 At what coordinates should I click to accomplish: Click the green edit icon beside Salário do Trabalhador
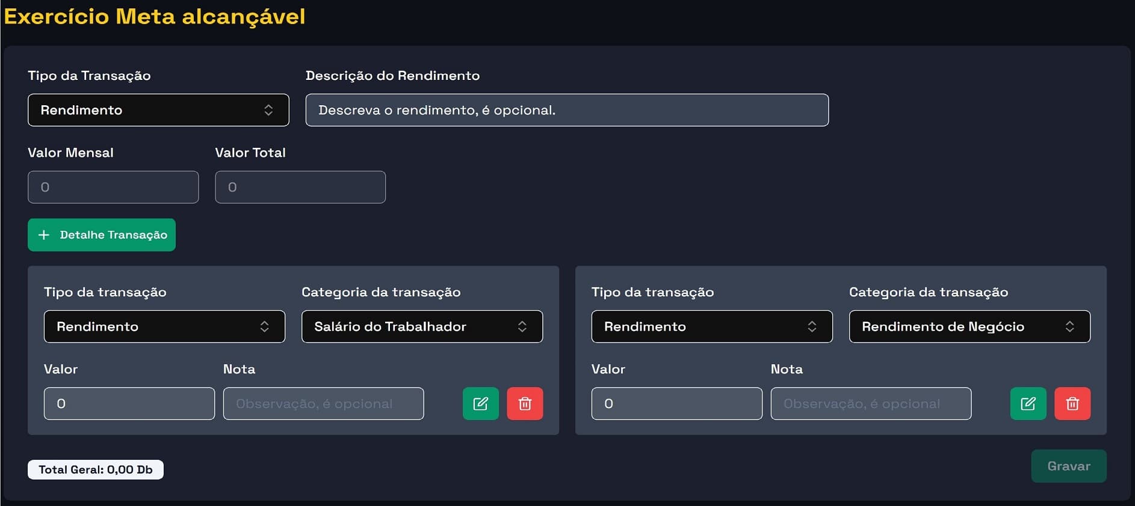coord(480,403)
